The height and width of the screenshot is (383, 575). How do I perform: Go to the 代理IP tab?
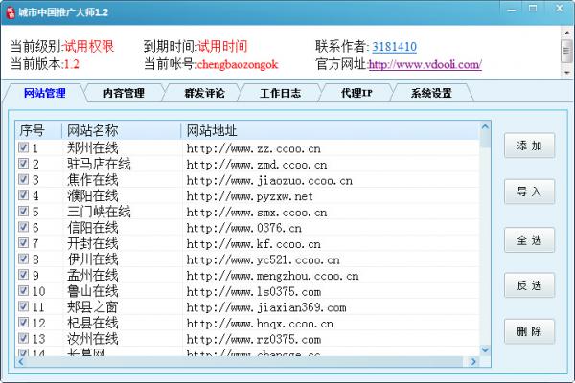(356, 93)
